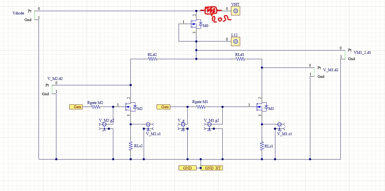Select the Rgate M1 resistor
This screenshot has height=191, width=385.
(200, 107)
